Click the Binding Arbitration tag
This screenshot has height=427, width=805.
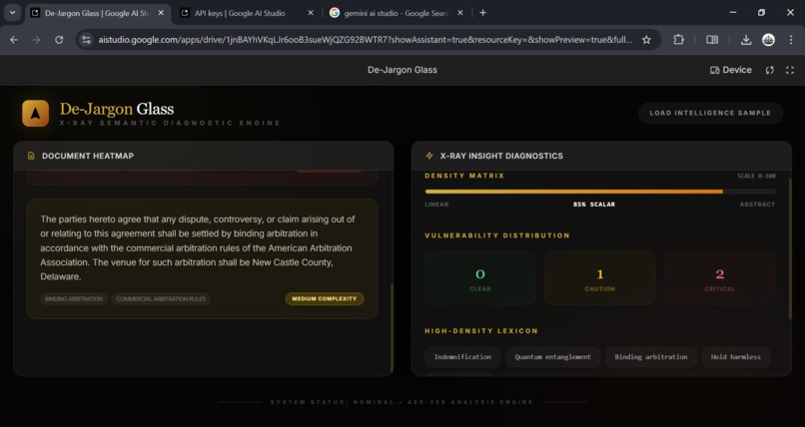(x=74, y=299)
